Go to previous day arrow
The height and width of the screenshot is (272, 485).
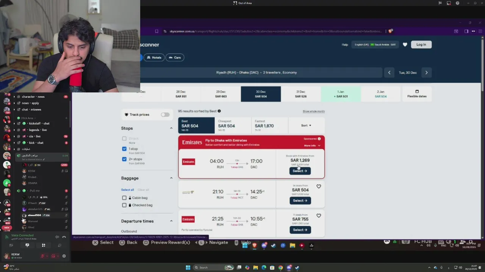click(x=389, y=73)
